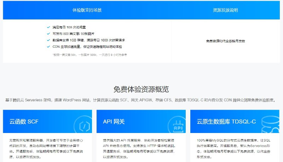The height and width of the screenshot is (162, 283).
Task: Click text 满足每日 100 次访问量
Action: point(69,27)
